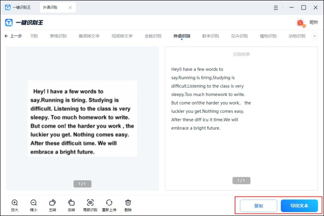
Task: Click the 重新上传 re-upload icon
Action: tap(109, 203)
